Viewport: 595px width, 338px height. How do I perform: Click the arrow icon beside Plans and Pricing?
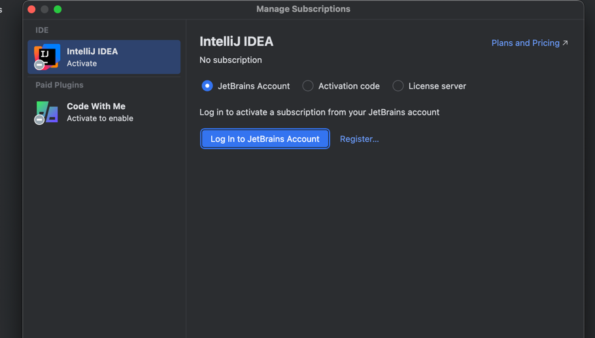(565, 43)
